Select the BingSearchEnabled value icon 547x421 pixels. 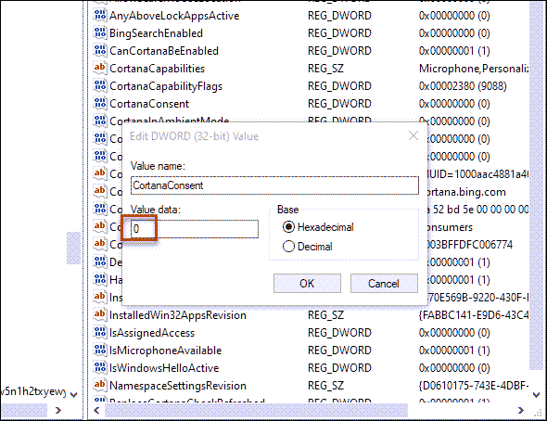tap(100, 32)
